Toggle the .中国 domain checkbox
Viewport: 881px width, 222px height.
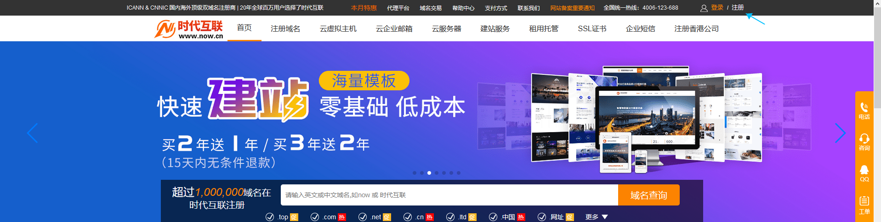(x=493, y=217)
